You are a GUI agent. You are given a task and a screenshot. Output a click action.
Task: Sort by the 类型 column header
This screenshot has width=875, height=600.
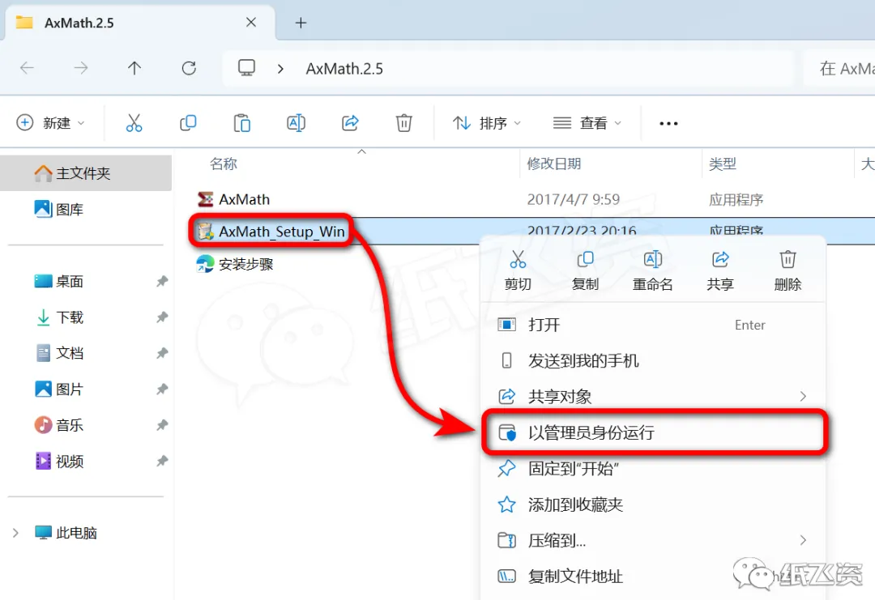click(723, 164)
